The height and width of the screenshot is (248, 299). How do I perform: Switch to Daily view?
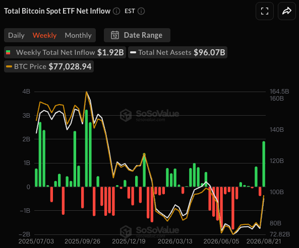pos(17,35)
